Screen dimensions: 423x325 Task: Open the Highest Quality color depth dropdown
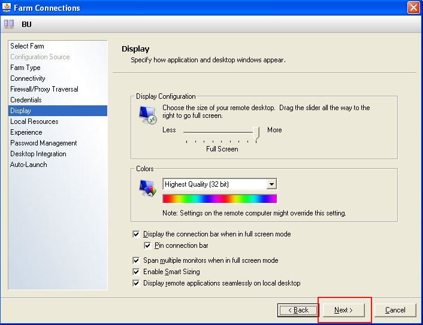271,184
